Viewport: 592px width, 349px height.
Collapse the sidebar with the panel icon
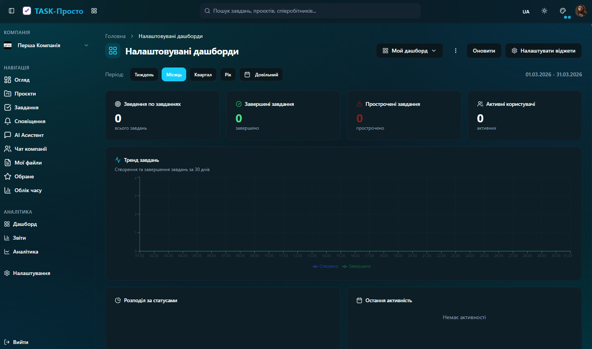pyautogui.click(x=12, y=11)
